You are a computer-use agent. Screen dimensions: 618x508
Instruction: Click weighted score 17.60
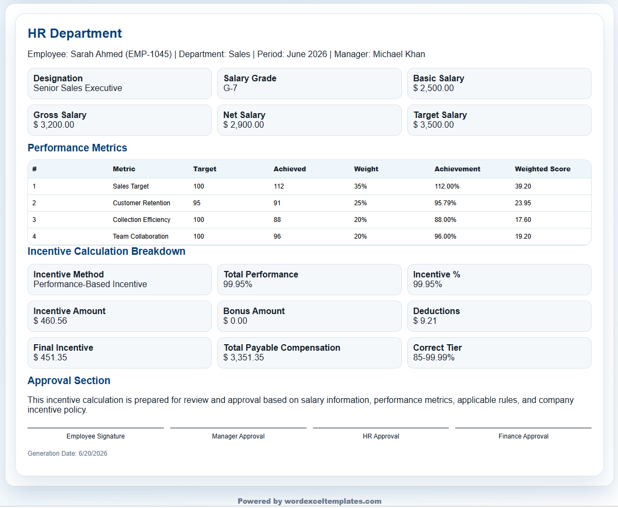tap(523, 220)
